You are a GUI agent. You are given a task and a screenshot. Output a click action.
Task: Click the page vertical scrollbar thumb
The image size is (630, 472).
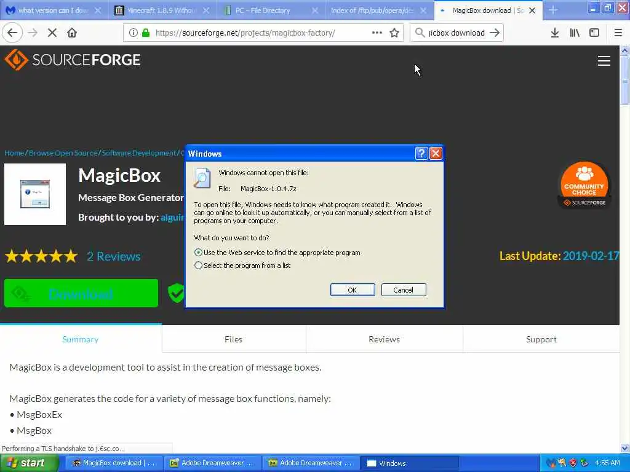(624, 81)
